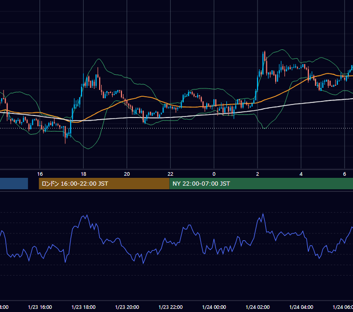Click the 1/24 02:00 oscillator time label
The height and width of the screenshot is (312, 353).
pyautogui.click(x=257, y=307)
